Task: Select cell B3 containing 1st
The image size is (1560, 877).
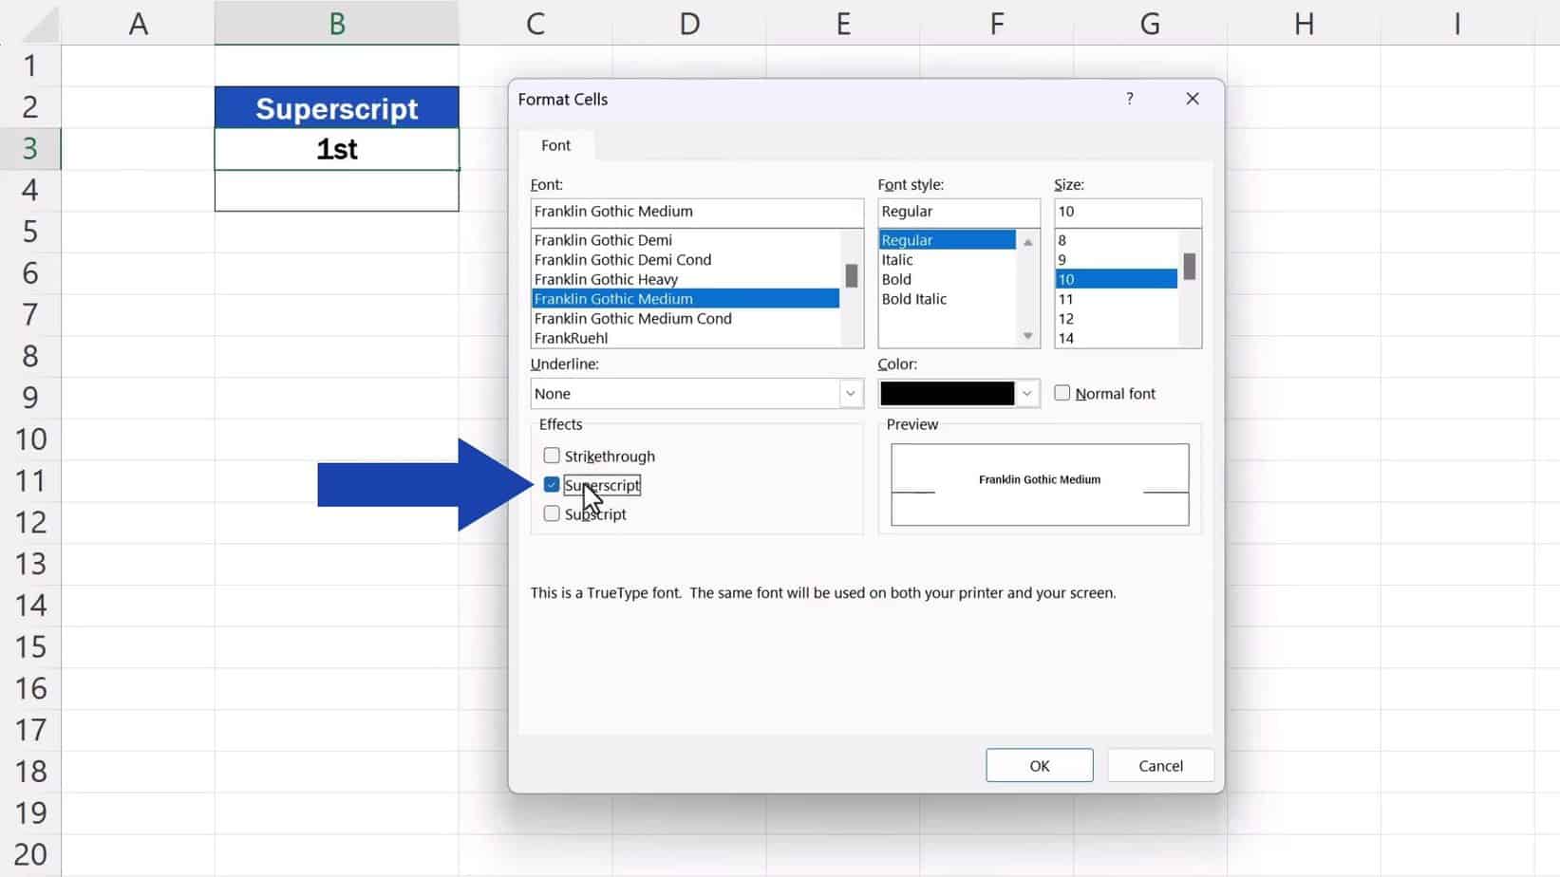Action: 336,148
